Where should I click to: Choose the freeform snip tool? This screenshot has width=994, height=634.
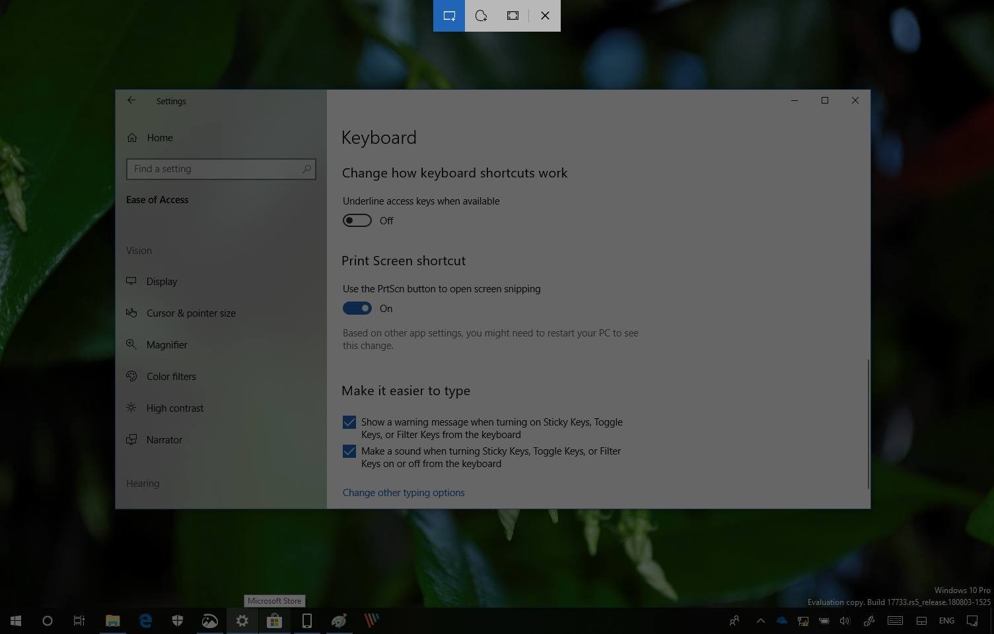coord(481,15)
